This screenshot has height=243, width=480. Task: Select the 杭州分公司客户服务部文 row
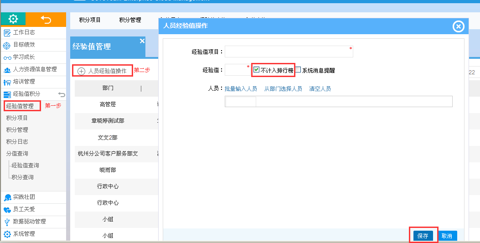point(116,154)
